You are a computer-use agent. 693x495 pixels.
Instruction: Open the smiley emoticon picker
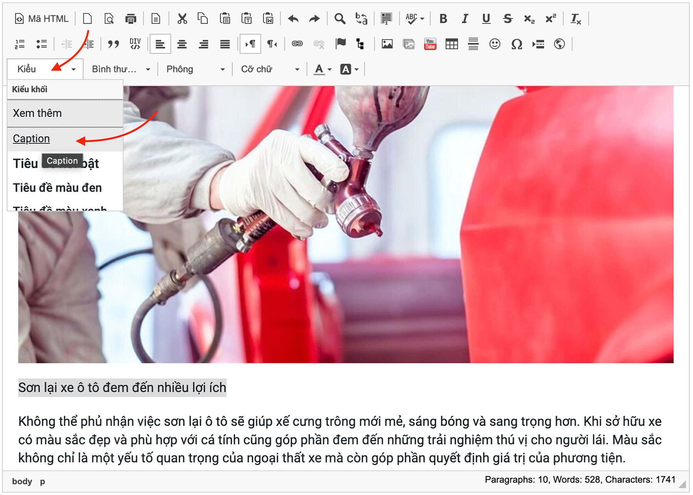(x=494, y=44)
